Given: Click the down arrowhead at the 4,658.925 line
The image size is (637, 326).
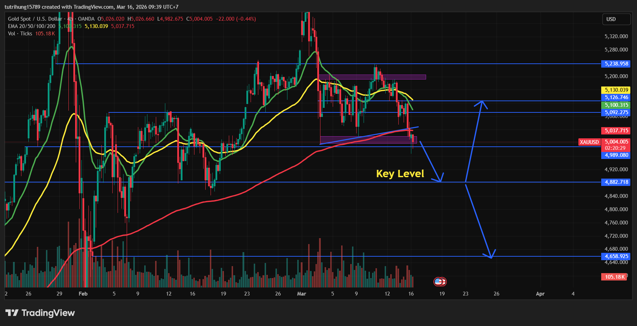Looking at the screenshot, I should coord(490,255).
